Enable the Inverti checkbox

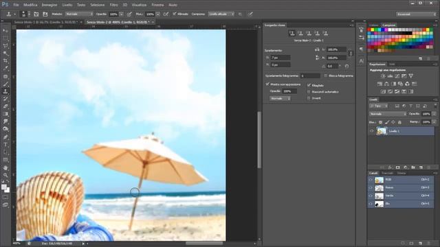coord(309,98)
